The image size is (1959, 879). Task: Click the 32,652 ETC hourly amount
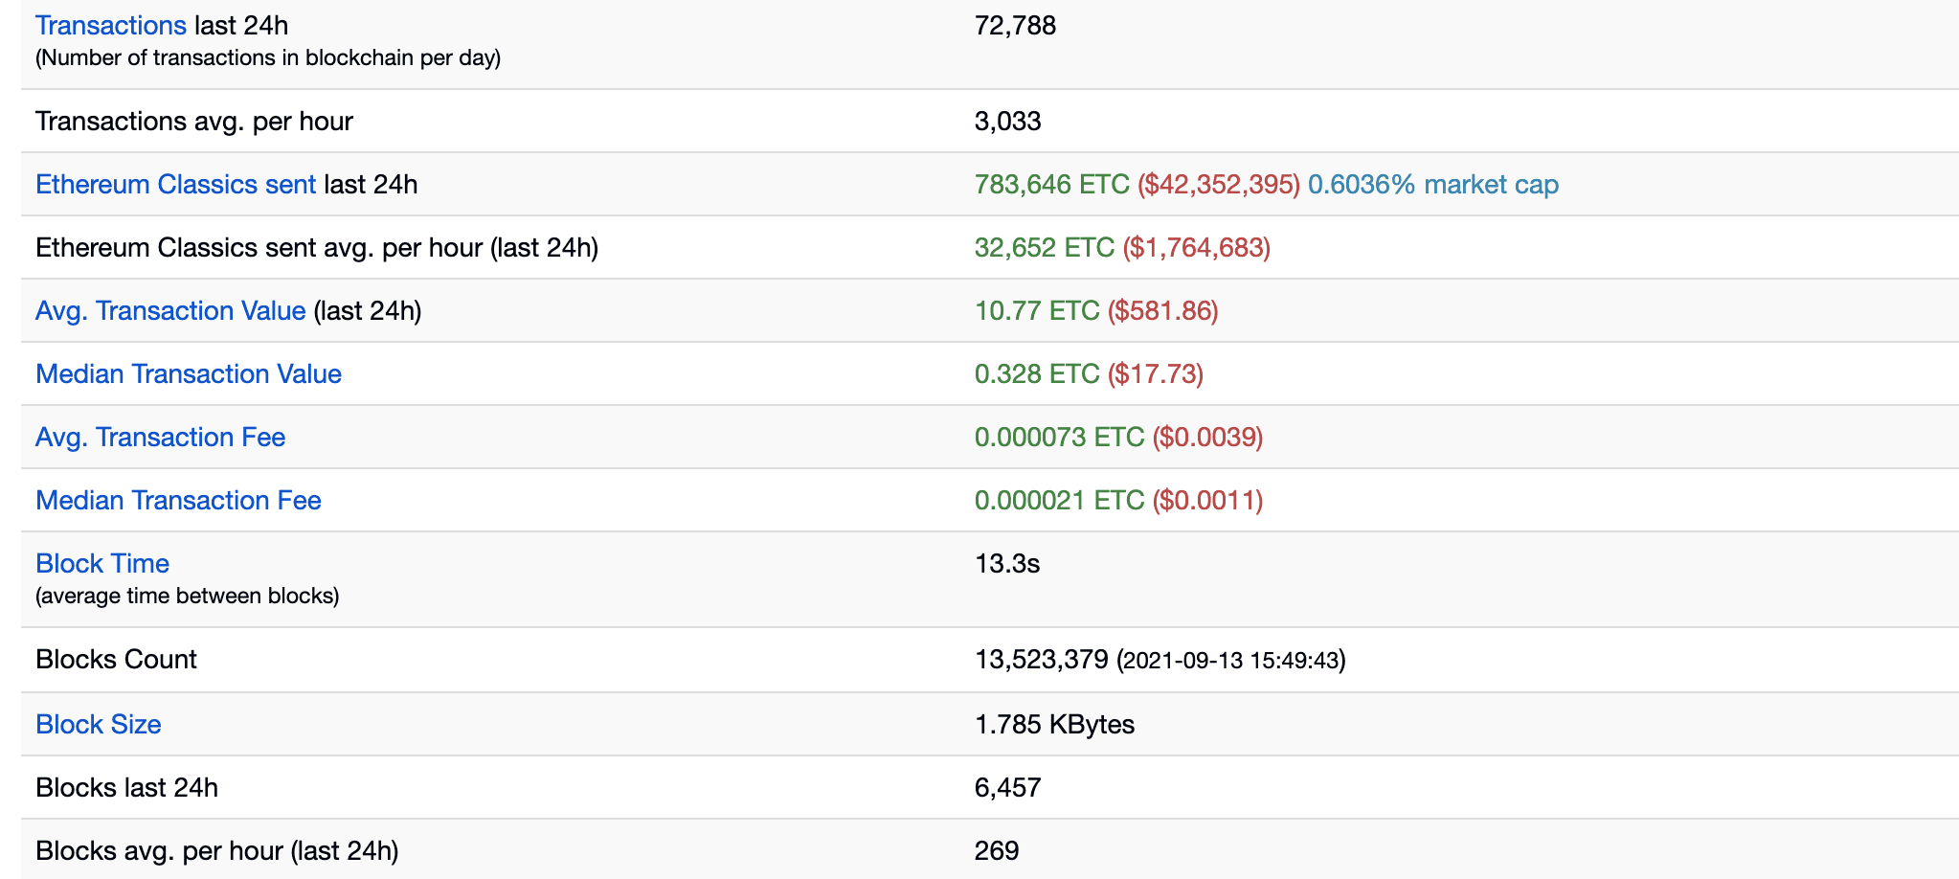(1045, 247)
